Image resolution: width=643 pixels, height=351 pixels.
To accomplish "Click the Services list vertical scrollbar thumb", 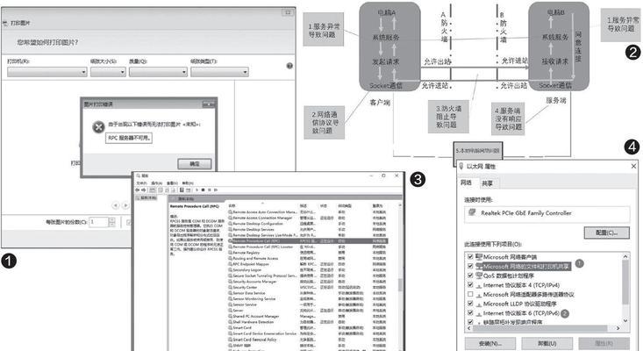I will 399,283.
